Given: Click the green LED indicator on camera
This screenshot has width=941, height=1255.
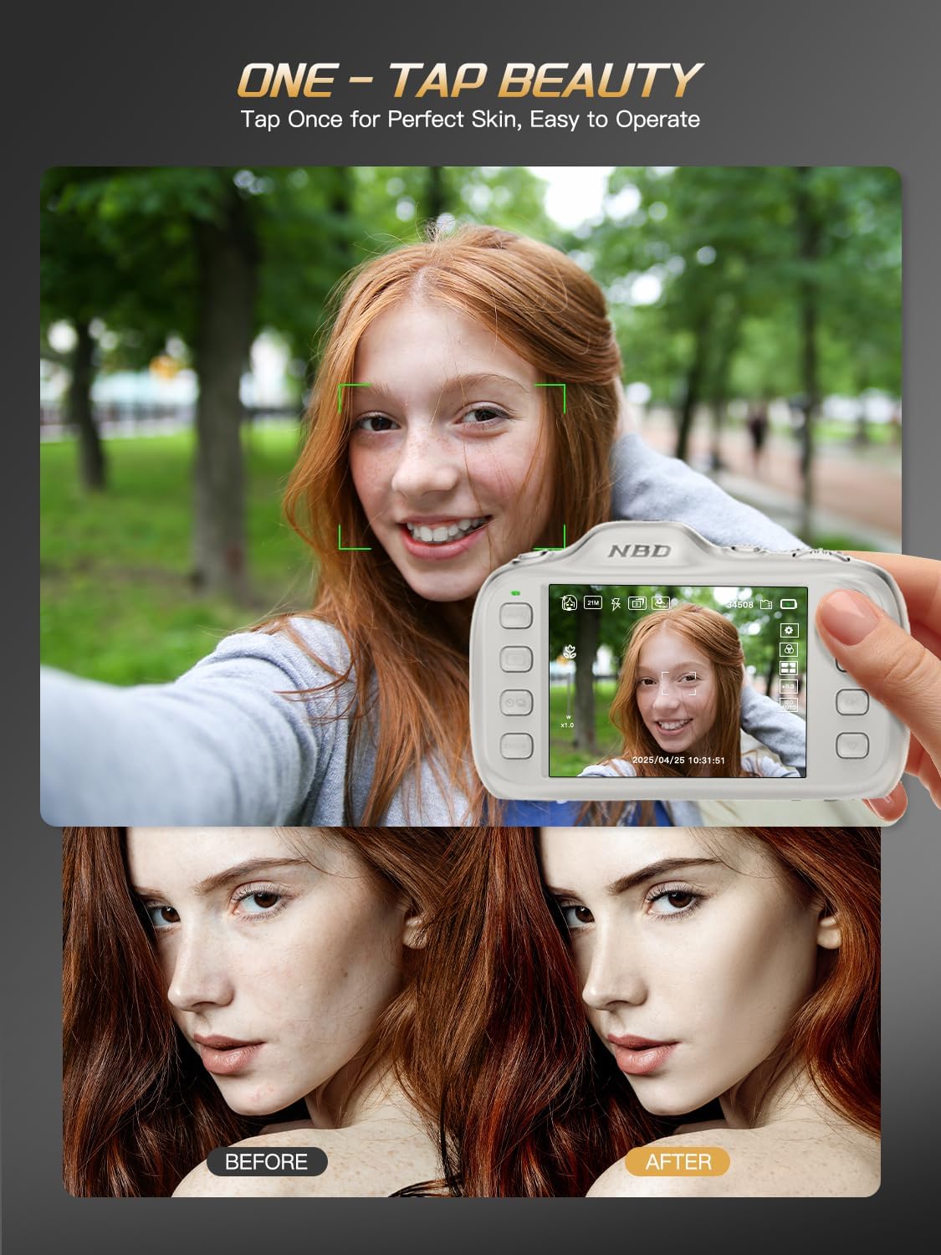Looking at the screenshot, I should point(515,592).
